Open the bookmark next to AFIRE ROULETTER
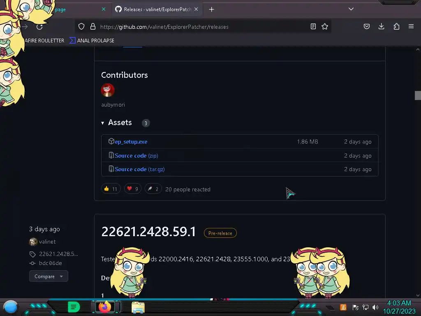 [92, 41]
